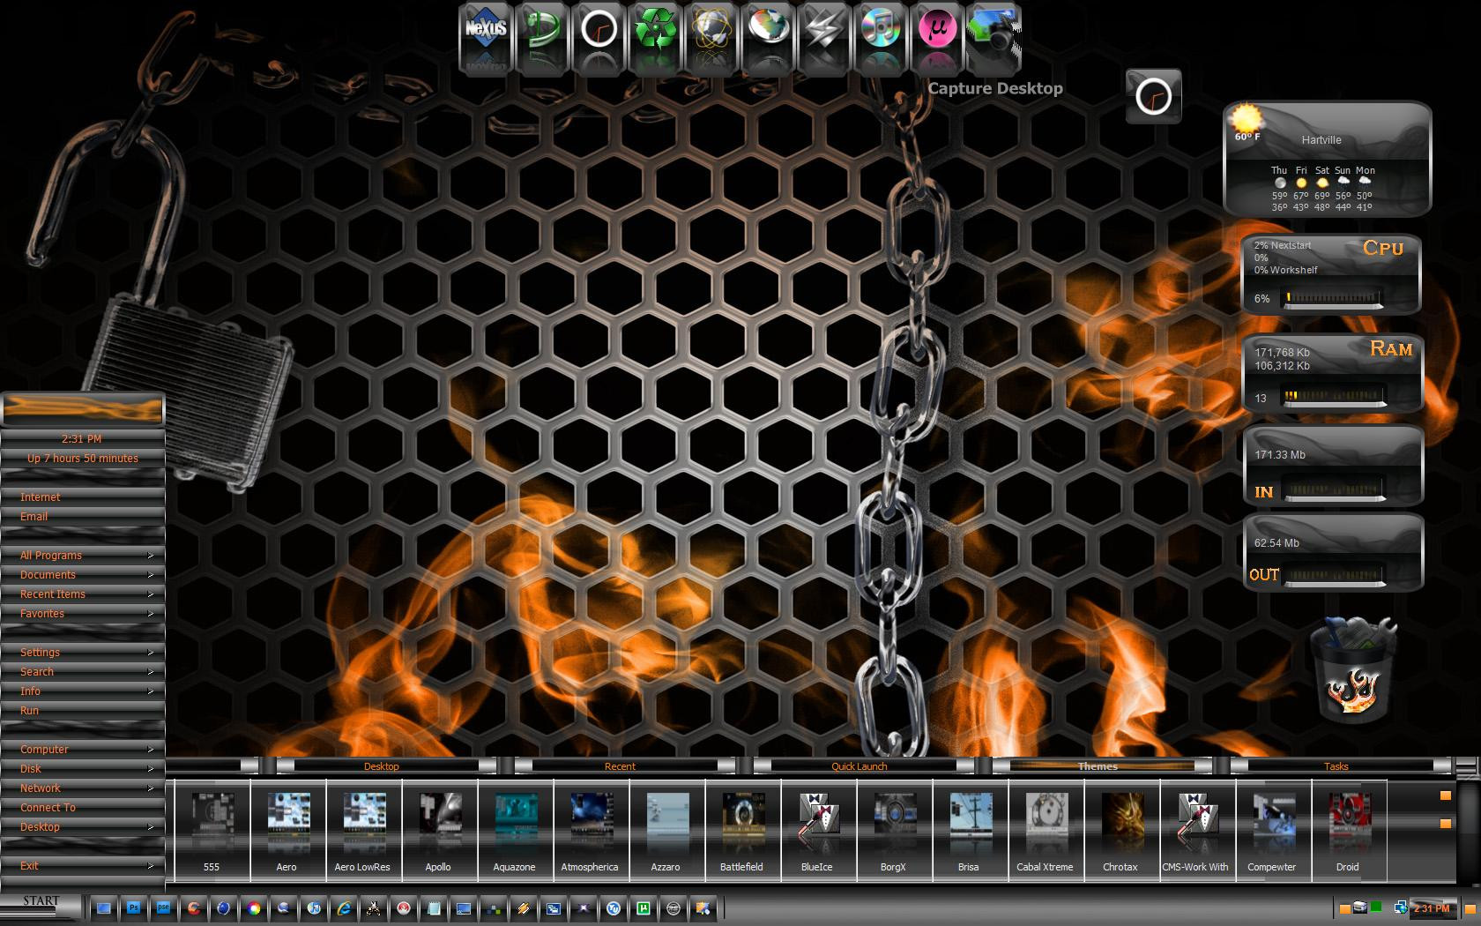Open the TeamViewer-style blue circle taskbar icon

pos(613,907)
